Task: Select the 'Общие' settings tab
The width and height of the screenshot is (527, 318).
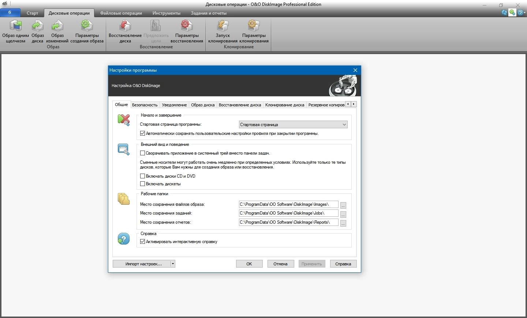Action: [x=122, y=105]
